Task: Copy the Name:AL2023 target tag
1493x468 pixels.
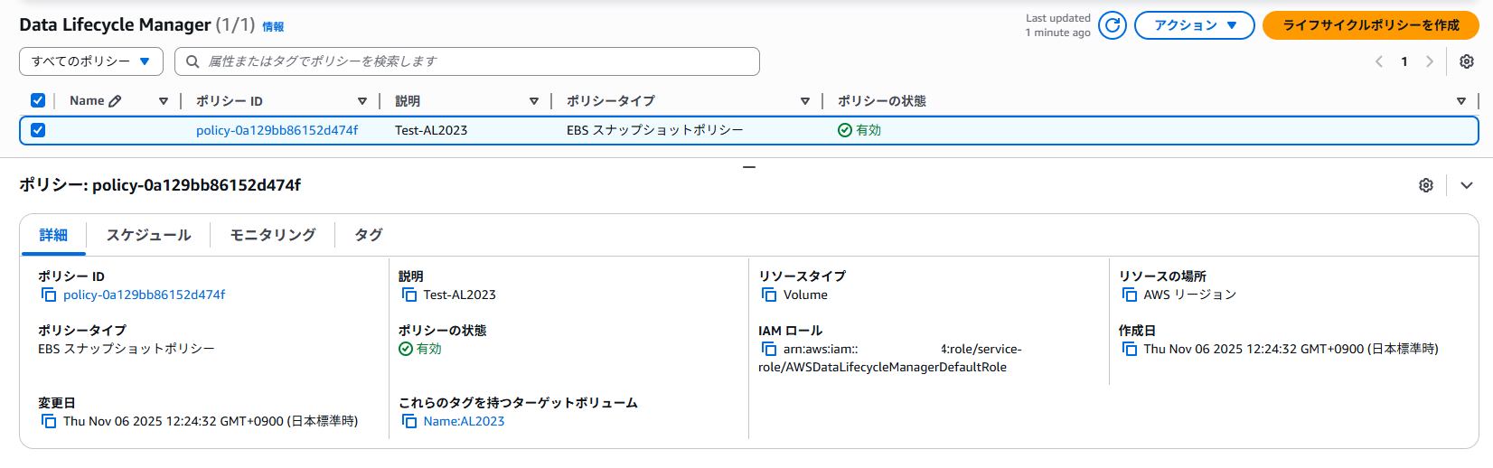Action: 409,422
